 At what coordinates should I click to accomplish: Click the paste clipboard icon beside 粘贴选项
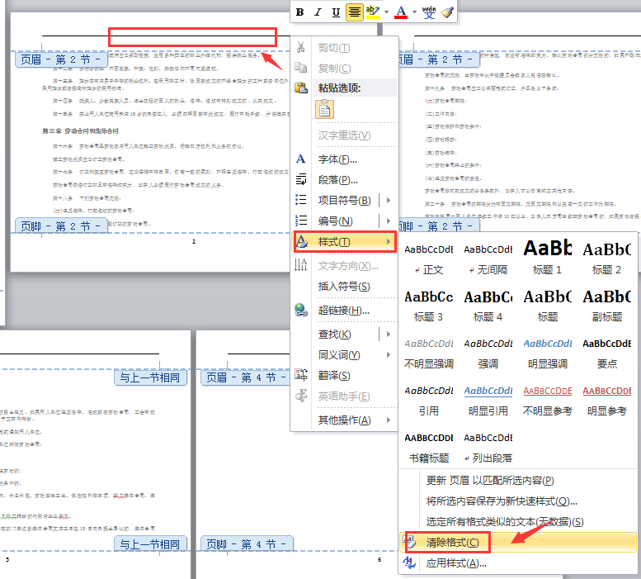click(301, 88)
